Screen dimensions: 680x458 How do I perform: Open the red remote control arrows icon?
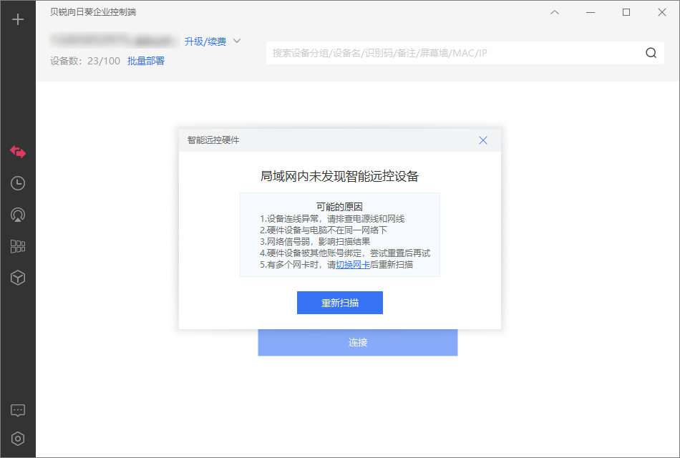[x=18, y=152]
